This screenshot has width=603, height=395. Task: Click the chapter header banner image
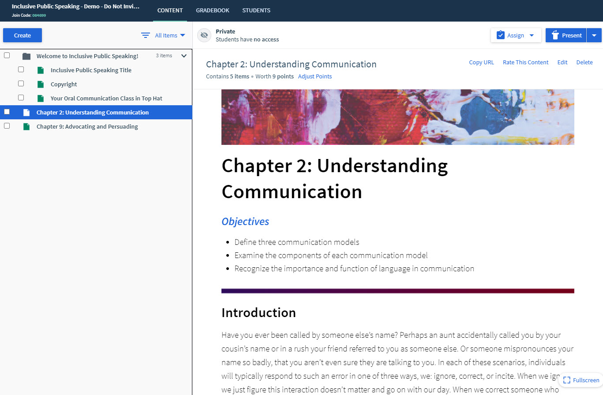(398, 117)
